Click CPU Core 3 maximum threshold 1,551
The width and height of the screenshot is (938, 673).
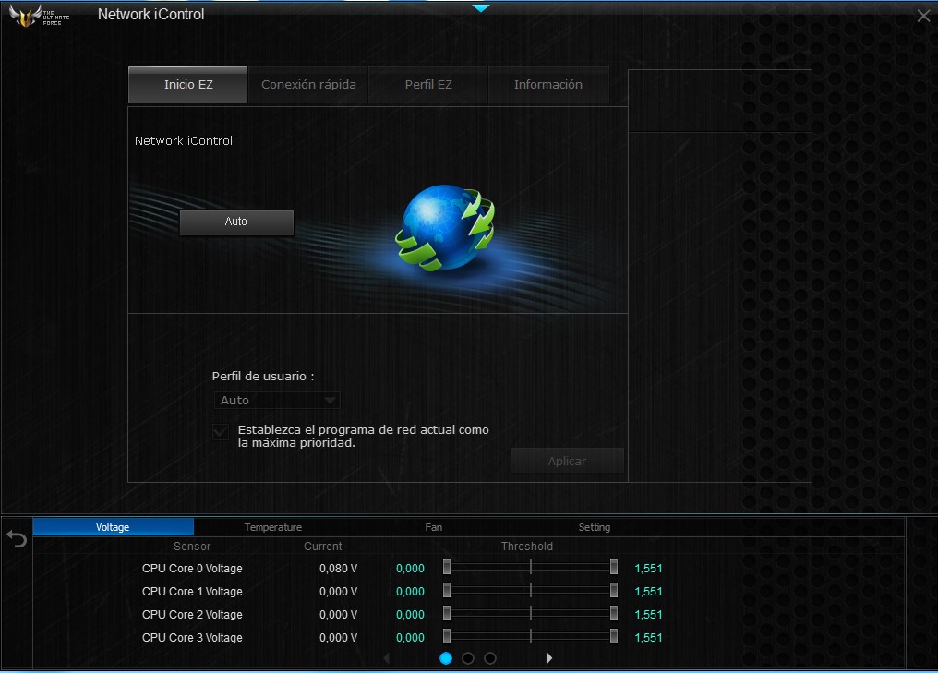click(x=648, y=638)
